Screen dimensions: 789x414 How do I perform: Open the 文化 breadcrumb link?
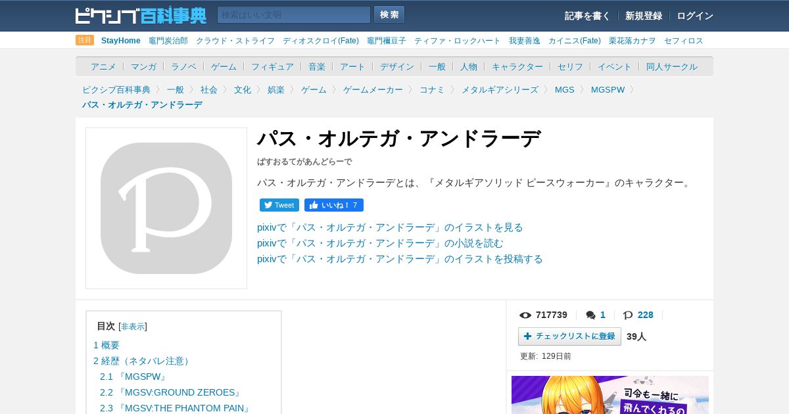pyautogui.click(x=243, y=90)
